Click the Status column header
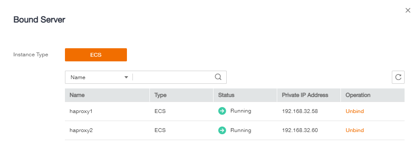 (x=226, y=95)
